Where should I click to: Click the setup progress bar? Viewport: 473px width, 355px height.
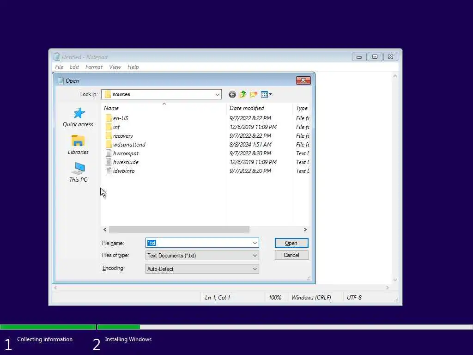click(x=236, y=327)
